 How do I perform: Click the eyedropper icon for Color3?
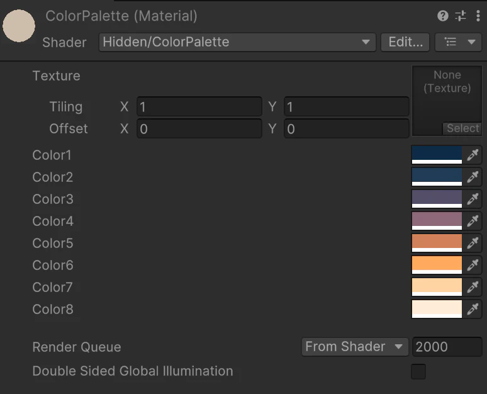pos(472,199)
